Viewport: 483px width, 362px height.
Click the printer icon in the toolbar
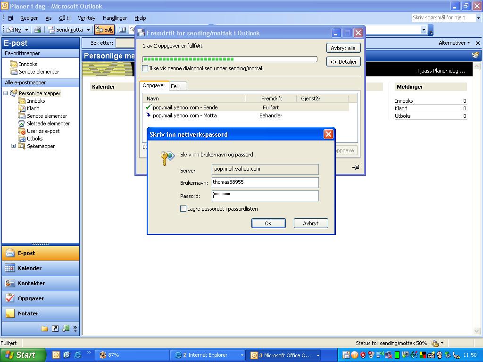pos(38,30)
